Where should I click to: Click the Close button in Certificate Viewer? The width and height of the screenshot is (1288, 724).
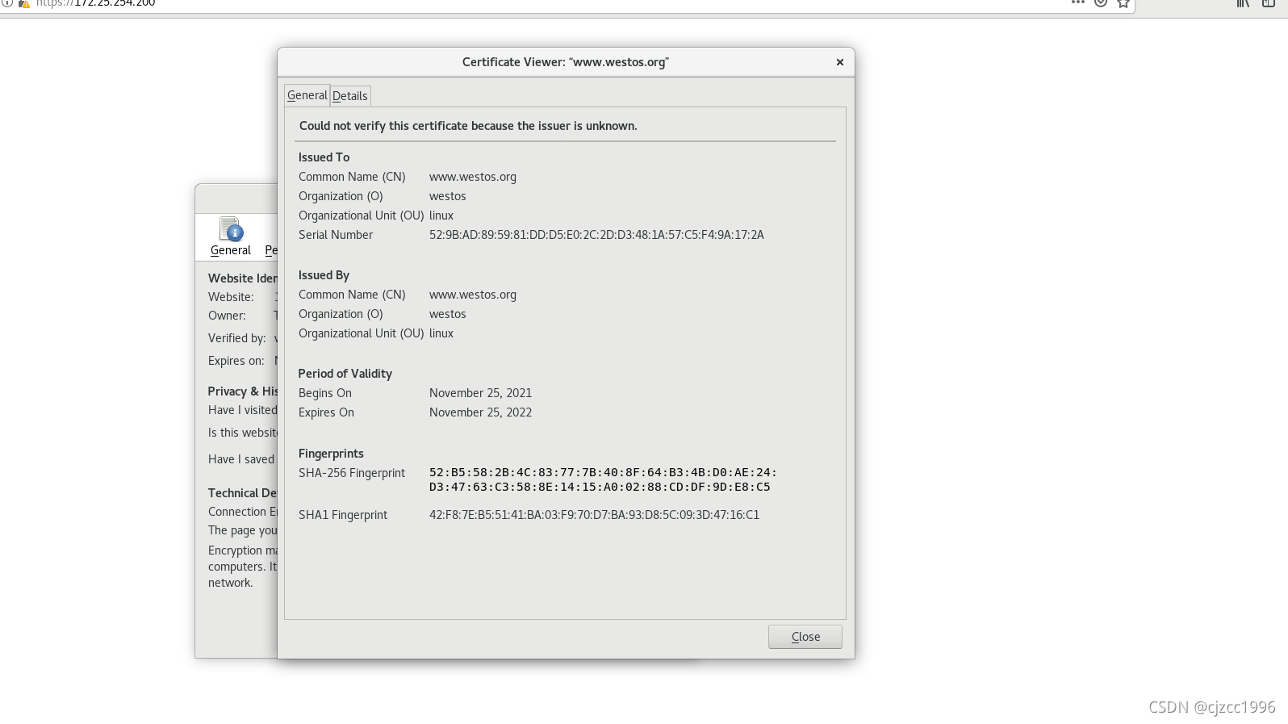(805, 637)
